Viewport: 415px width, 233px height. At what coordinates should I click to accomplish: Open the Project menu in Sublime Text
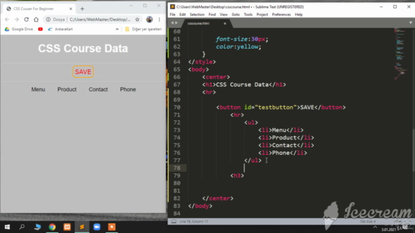[x=262, y=14]
